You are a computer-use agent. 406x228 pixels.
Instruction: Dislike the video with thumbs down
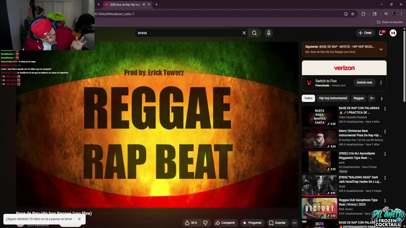pos(205,223)
